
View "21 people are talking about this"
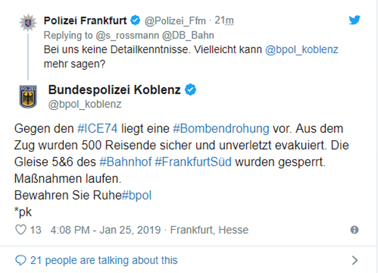(x=104, y=260)
